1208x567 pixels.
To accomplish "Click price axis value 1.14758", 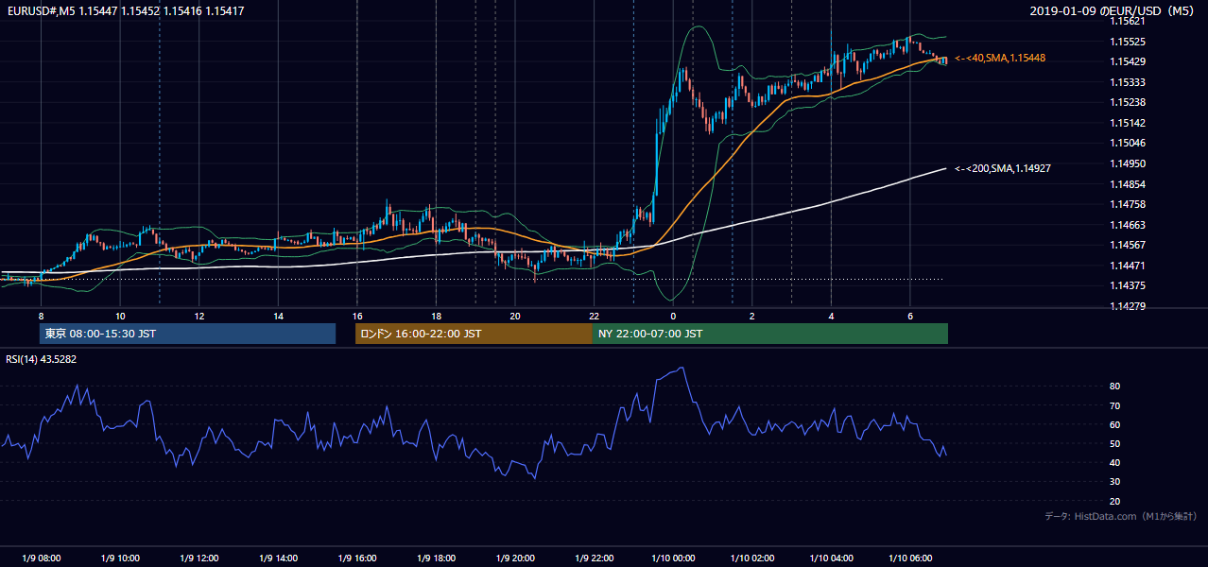I will (x=1128, y=204).
